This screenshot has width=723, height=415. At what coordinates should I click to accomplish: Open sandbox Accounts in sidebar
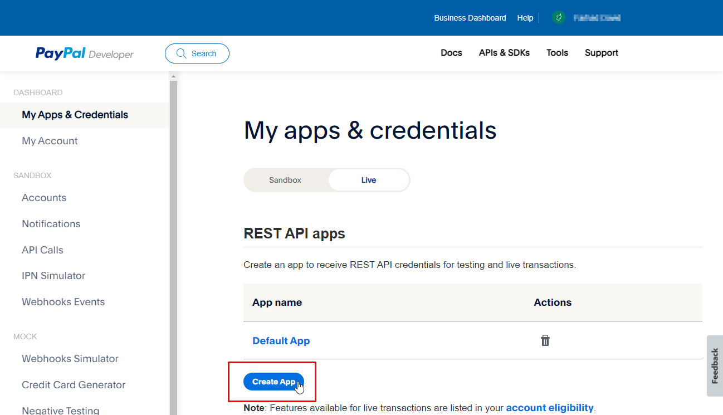(x=44, y=198)
